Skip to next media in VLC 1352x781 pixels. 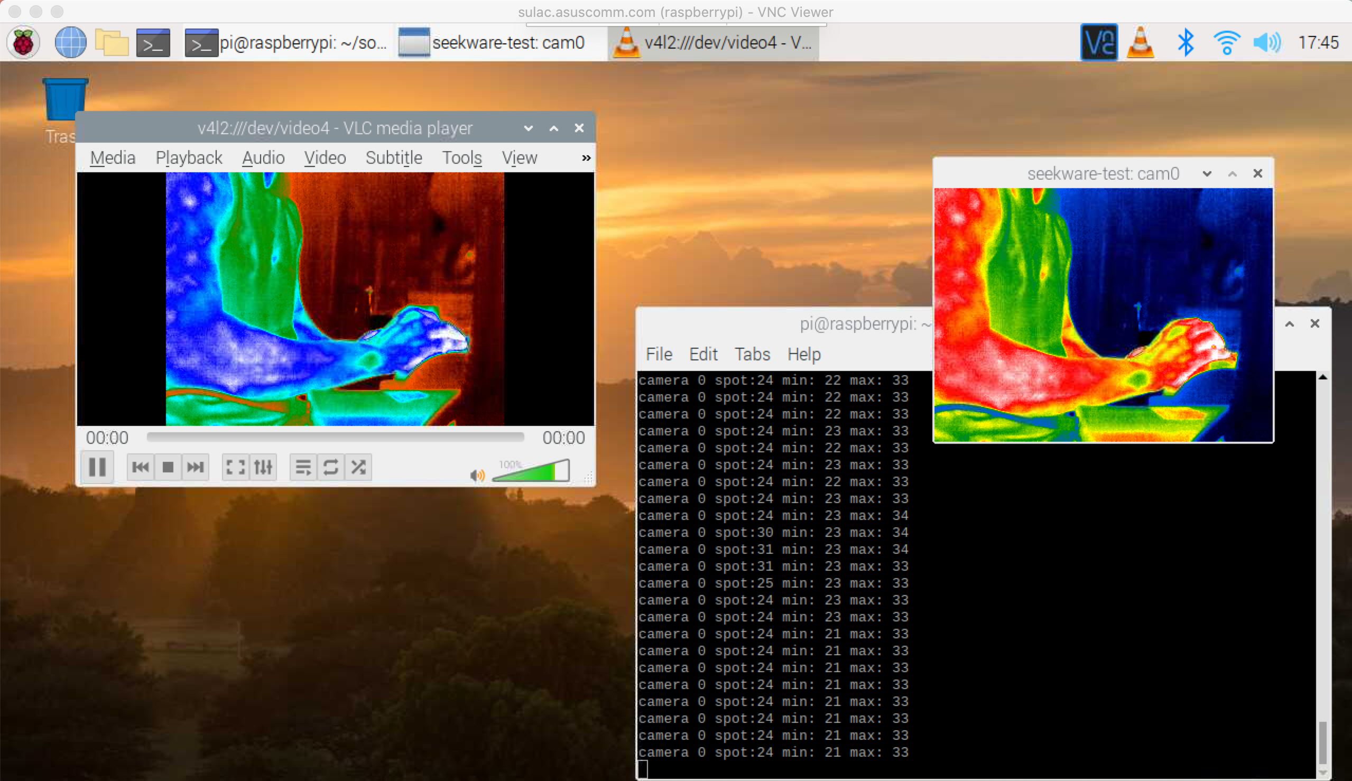pos(195,467)
